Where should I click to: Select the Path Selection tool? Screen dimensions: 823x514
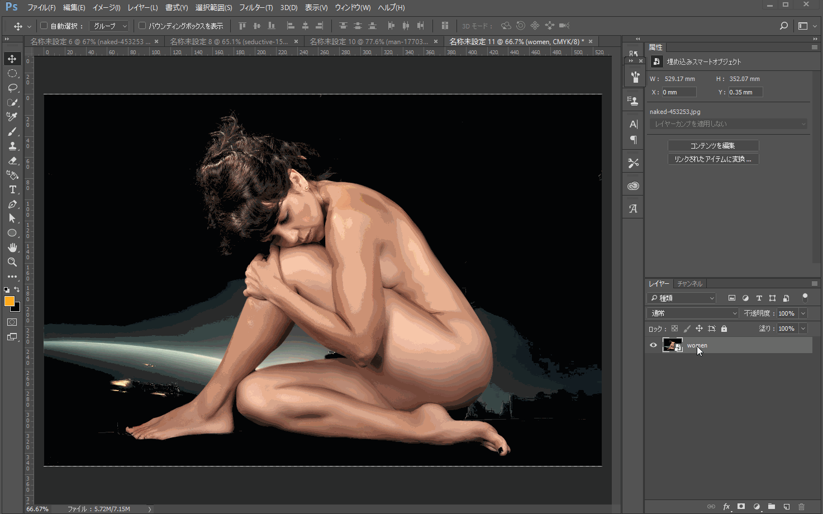[12, 218]
